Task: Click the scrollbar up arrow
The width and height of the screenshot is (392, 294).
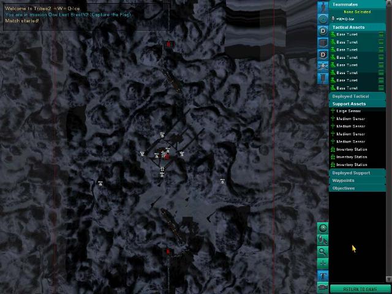Action: (389, 2)
